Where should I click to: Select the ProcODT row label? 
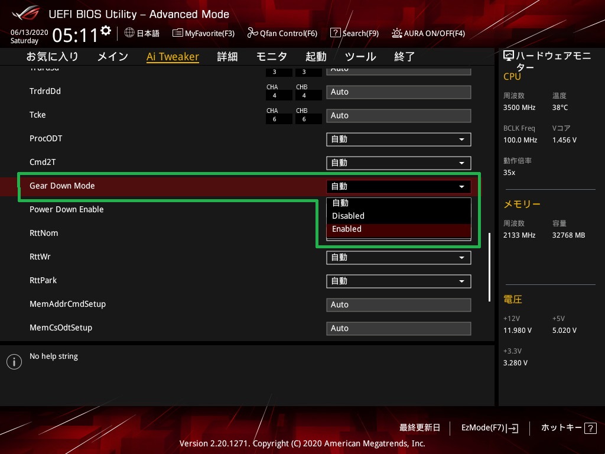[x=45, y=138]
